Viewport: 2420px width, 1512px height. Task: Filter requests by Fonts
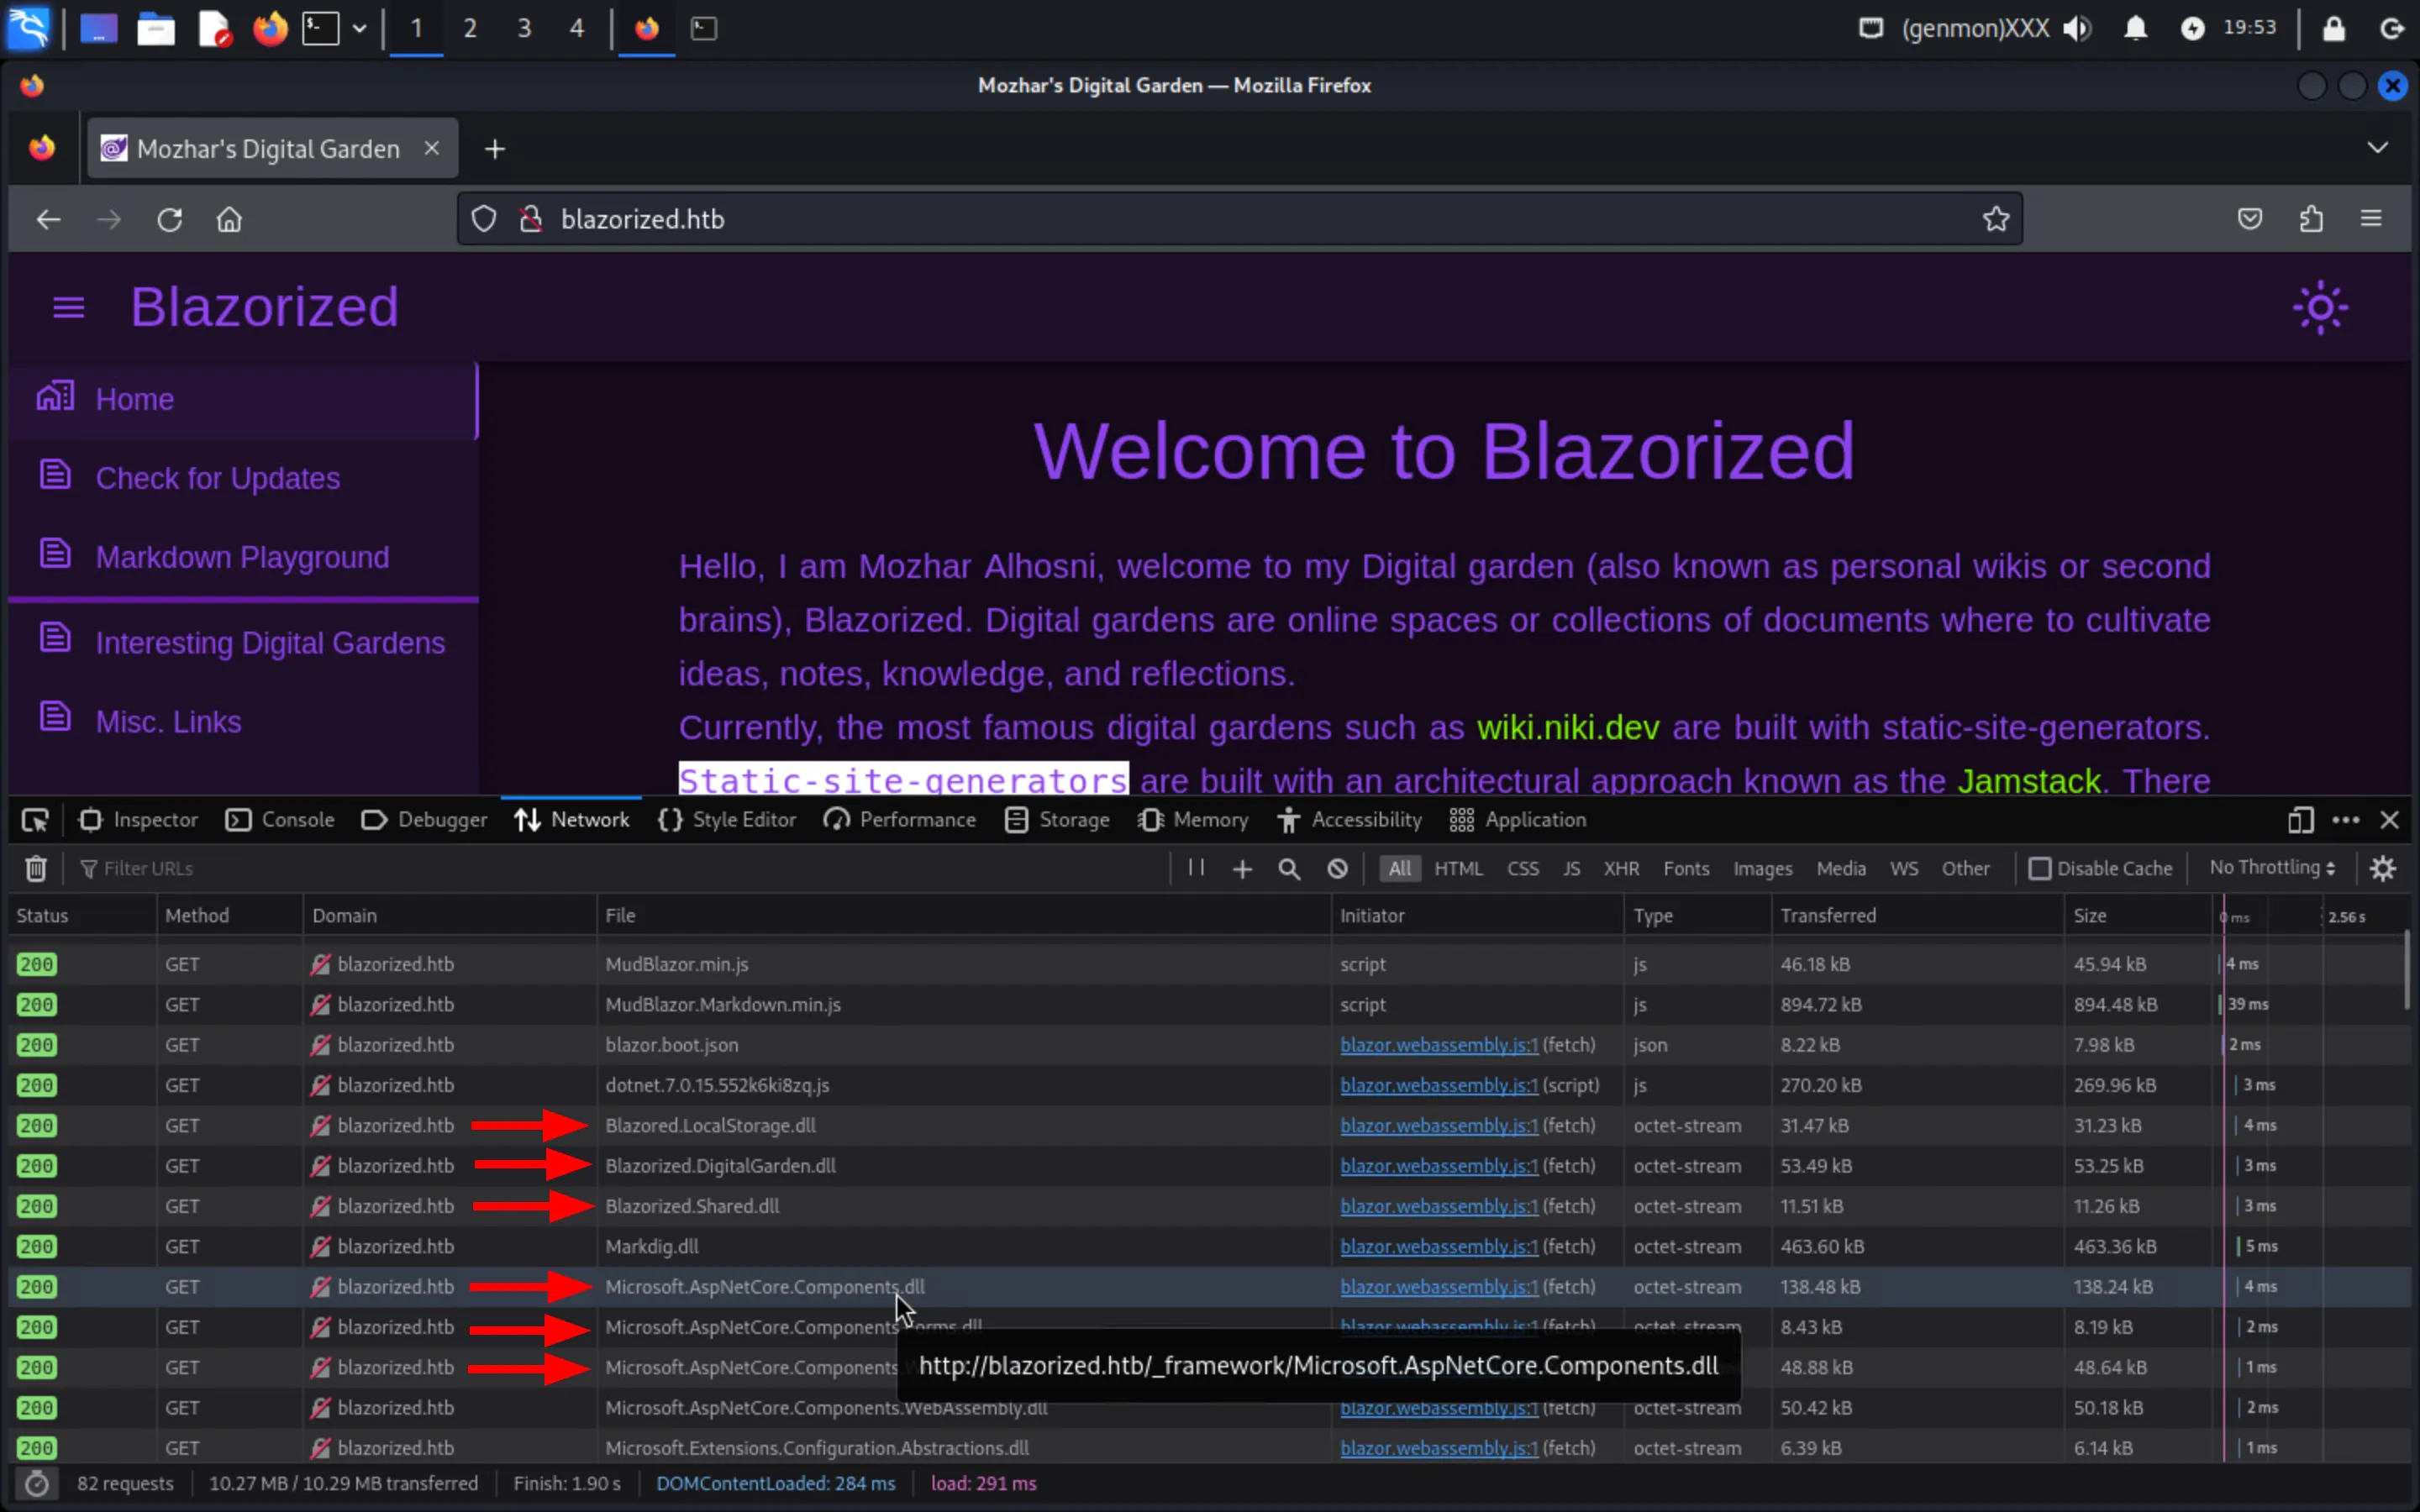[1686, 868]
